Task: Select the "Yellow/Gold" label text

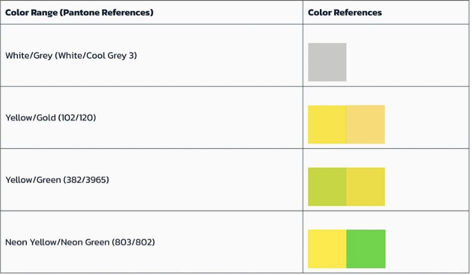Action: pyautogui.click(x=30, y=118)
